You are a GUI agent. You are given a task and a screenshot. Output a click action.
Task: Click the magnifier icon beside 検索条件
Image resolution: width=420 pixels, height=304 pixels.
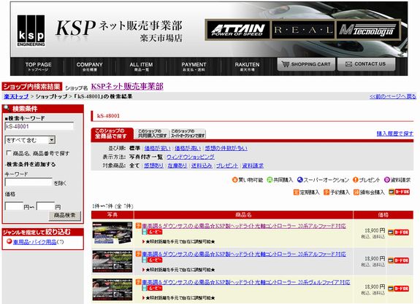[7, 109]
